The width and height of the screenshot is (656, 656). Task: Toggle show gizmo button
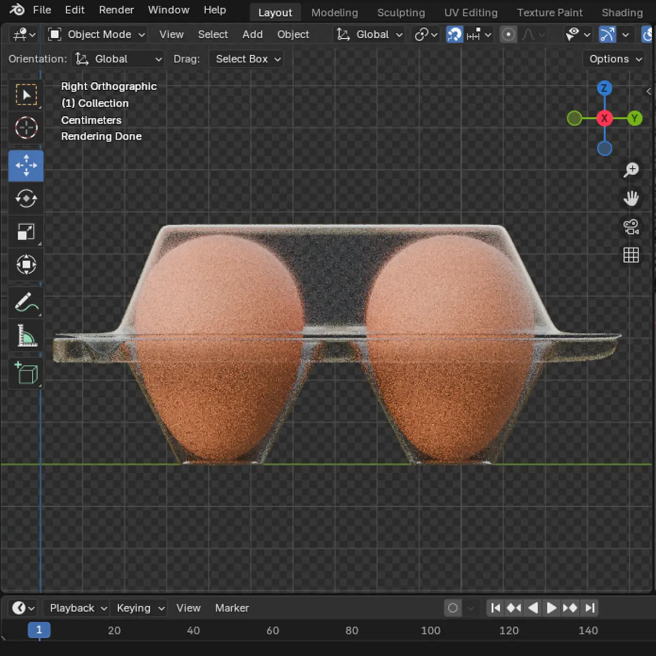[607, 34]
